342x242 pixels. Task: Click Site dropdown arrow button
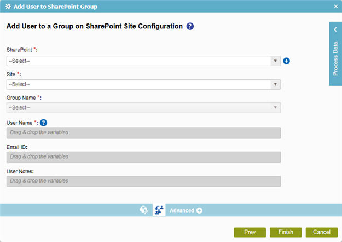[x=275, y=84]
